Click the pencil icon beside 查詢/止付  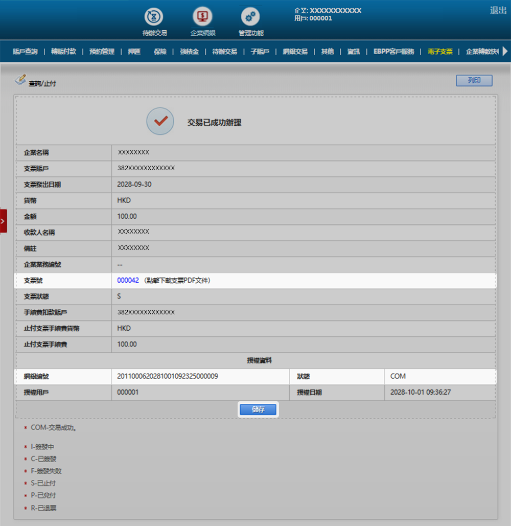point(20,80)
